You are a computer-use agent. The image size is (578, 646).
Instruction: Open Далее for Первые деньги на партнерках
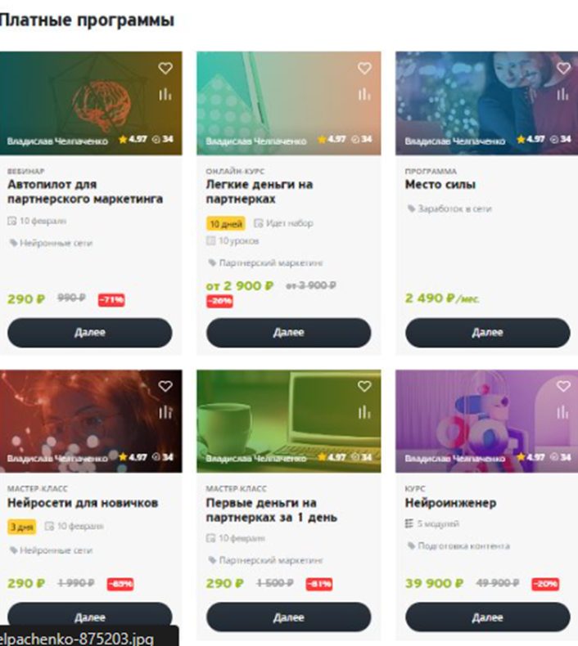(x=288, y=617)
